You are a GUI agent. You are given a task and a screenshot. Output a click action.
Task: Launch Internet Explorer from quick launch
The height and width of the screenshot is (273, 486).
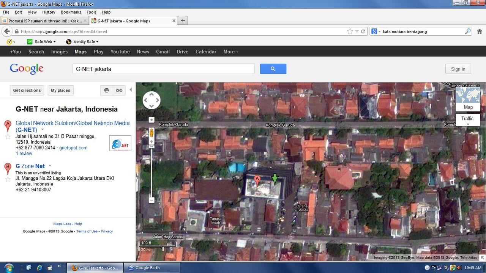(39, 268)
